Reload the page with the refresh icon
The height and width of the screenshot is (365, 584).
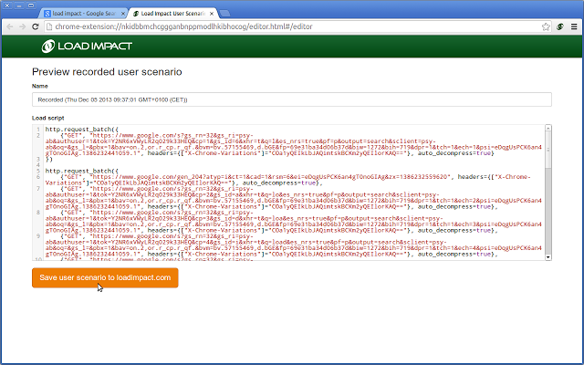pyautogui.click(x=36, y=26)
